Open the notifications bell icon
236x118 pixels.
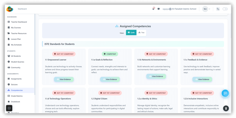point(153,9)
